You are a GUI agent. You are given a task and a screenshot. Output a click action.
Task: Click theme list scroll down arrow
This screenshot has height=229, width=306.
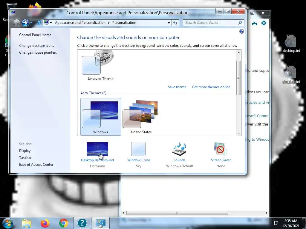238,133
